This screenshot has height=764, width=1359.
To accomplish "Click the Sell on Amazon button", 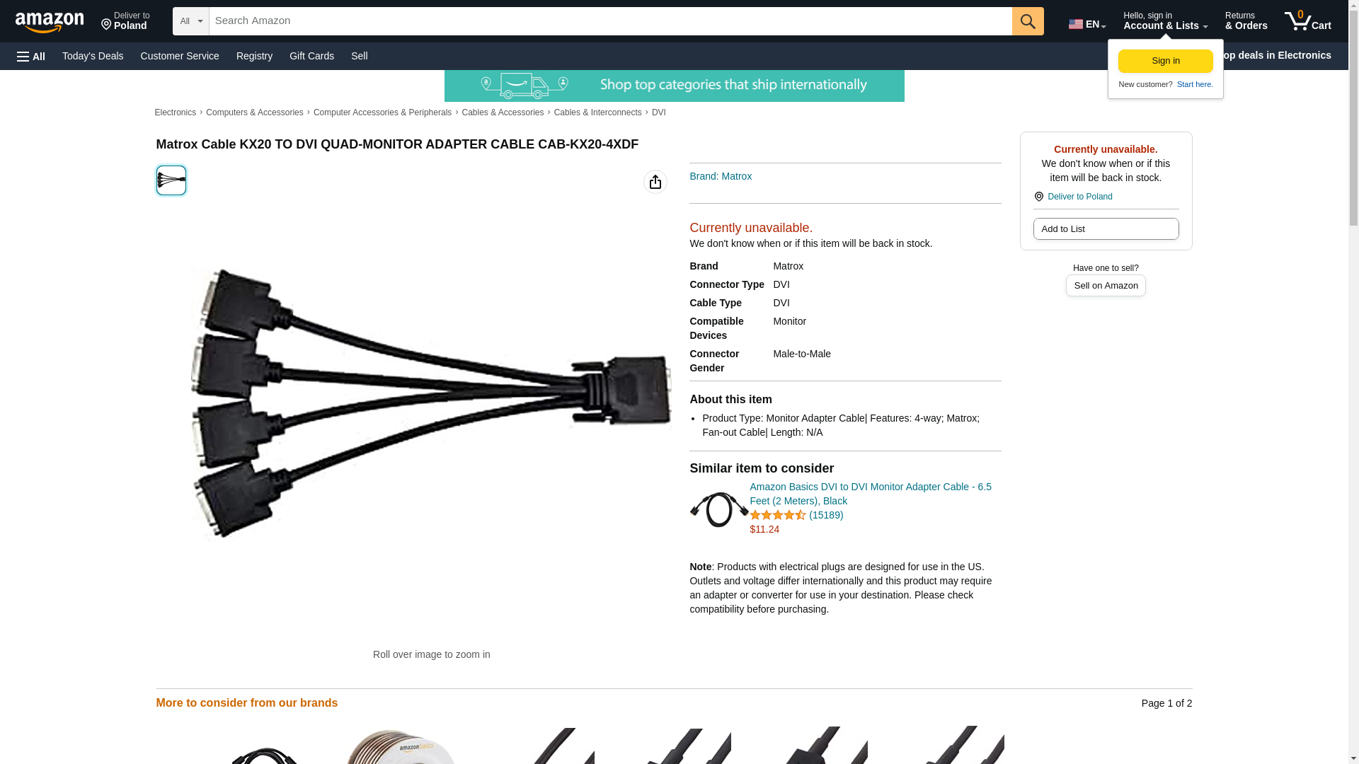I will pyautogui.click(x=1106, y=286).
